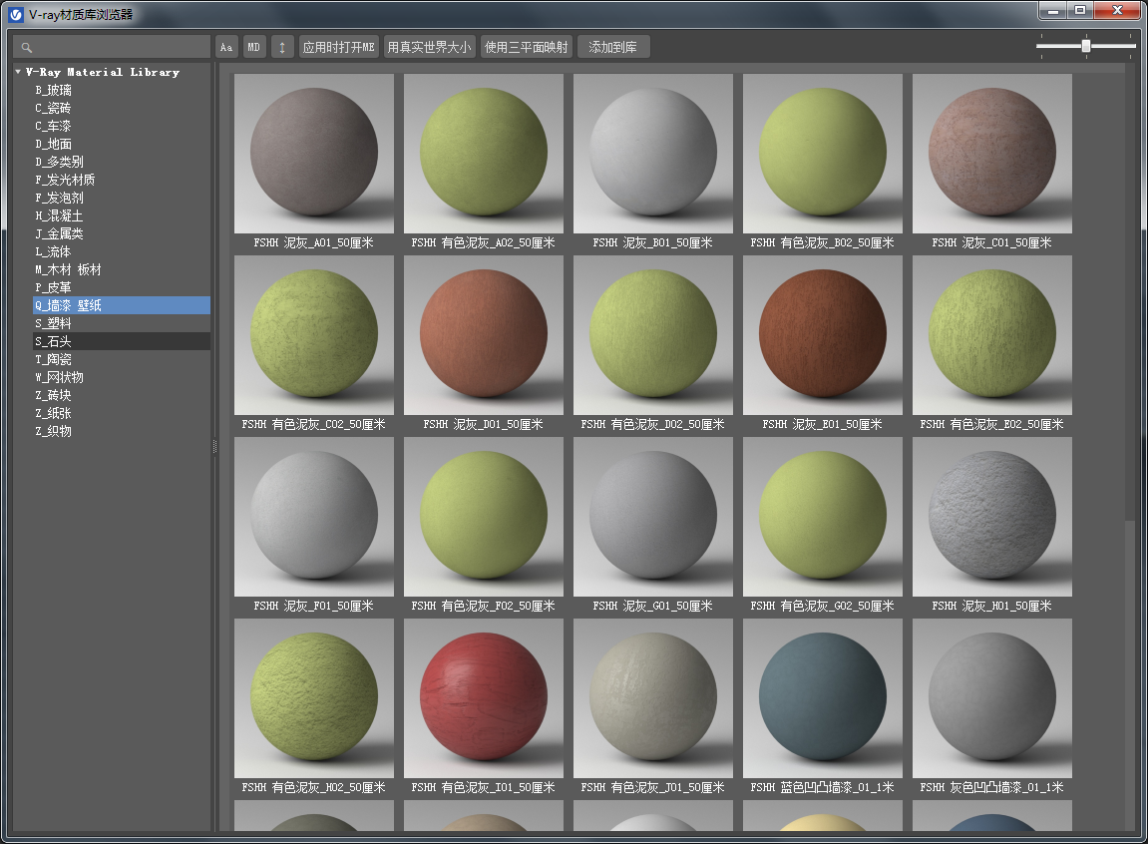The height and width of the screenshot is (844, 1148).
Task: Close the V-ray材质库浏览器 window
Action: pyautogui.click(x=1117, y=10)
